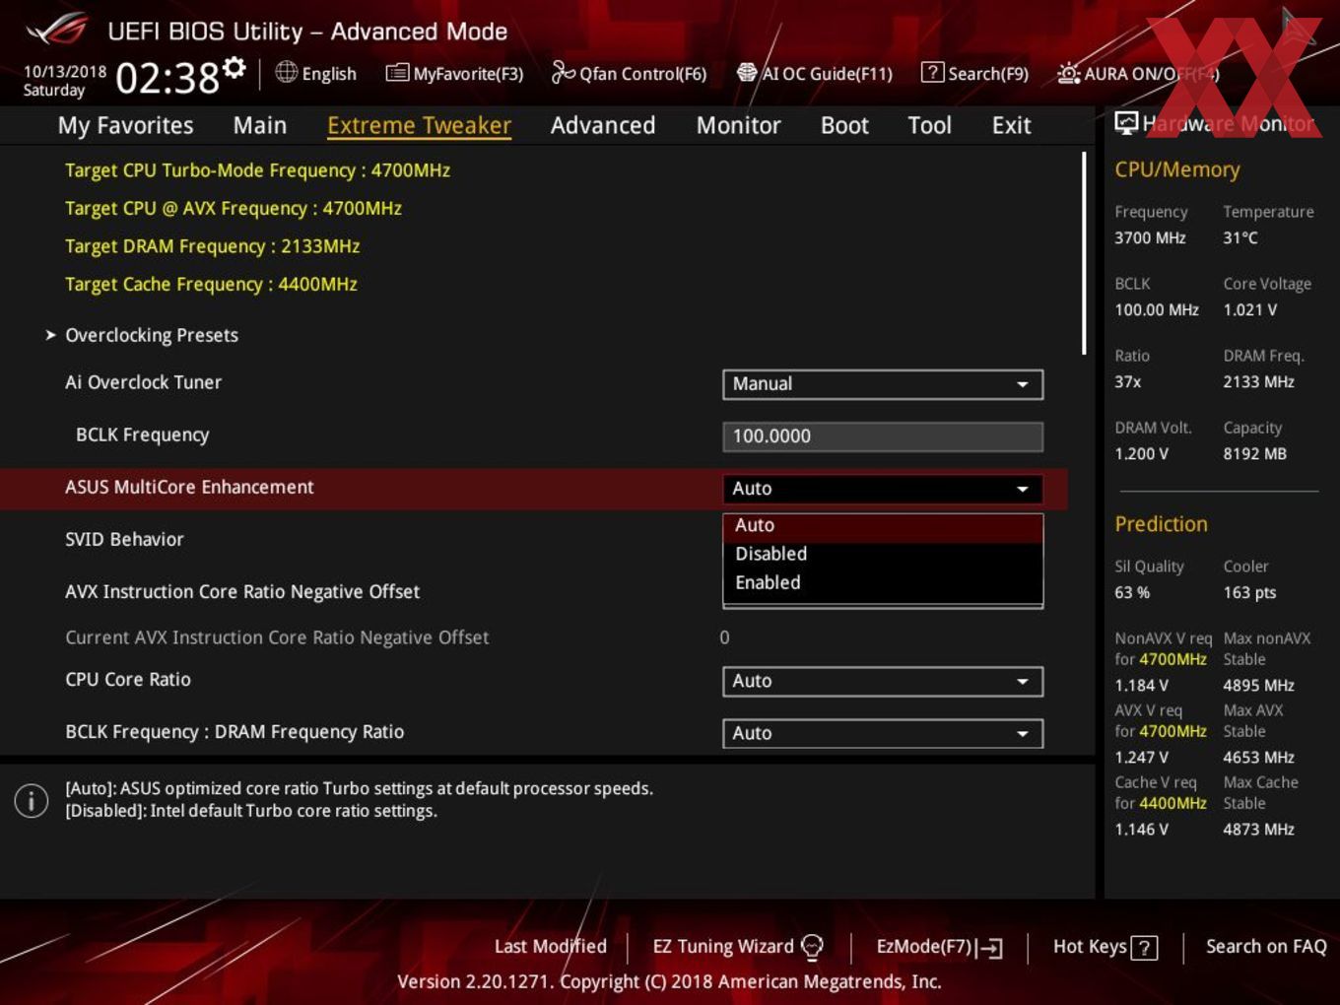
Task: Click the Cooler 163 pts value
Action: 1249,593
